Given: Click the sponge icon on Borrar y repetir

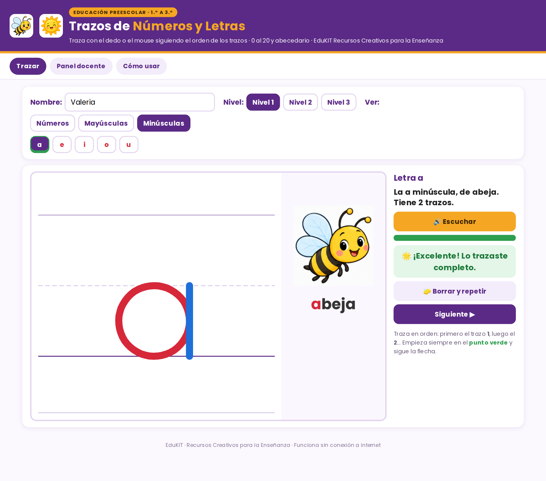Looking at the screenshot, I should pos(427,291).
